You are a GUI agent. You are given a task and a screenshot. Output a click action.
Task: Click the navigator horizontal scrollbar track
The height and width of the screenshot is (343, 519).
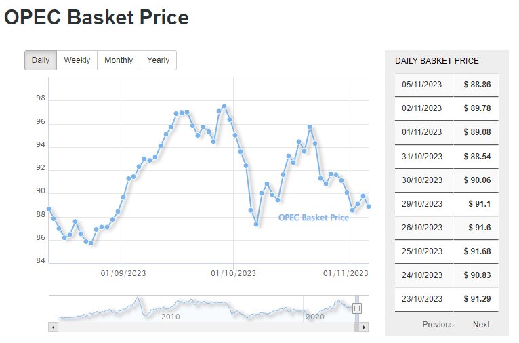(x=203, y=327)
